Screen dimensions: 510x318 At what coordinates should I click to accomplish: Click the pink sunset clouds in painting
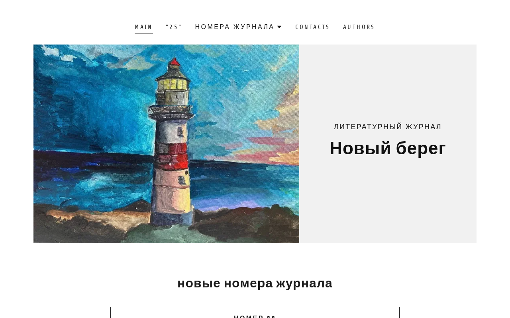275,141
